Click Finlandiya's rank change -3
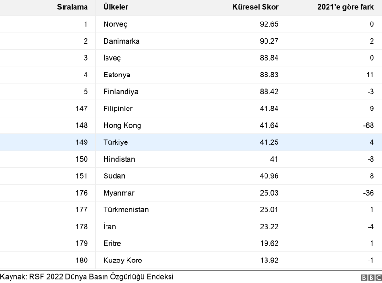Viewport: 382px width, 283px height. tap(369, 92)
